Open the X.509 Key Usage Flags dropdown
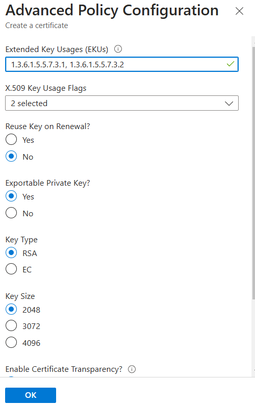The image size is (255, 405). [122, 104]
